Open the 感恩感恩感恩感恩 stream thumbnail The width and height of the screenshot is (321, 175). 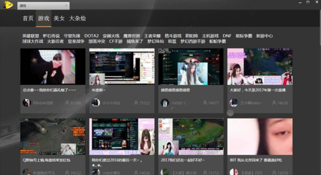[191, 66]
